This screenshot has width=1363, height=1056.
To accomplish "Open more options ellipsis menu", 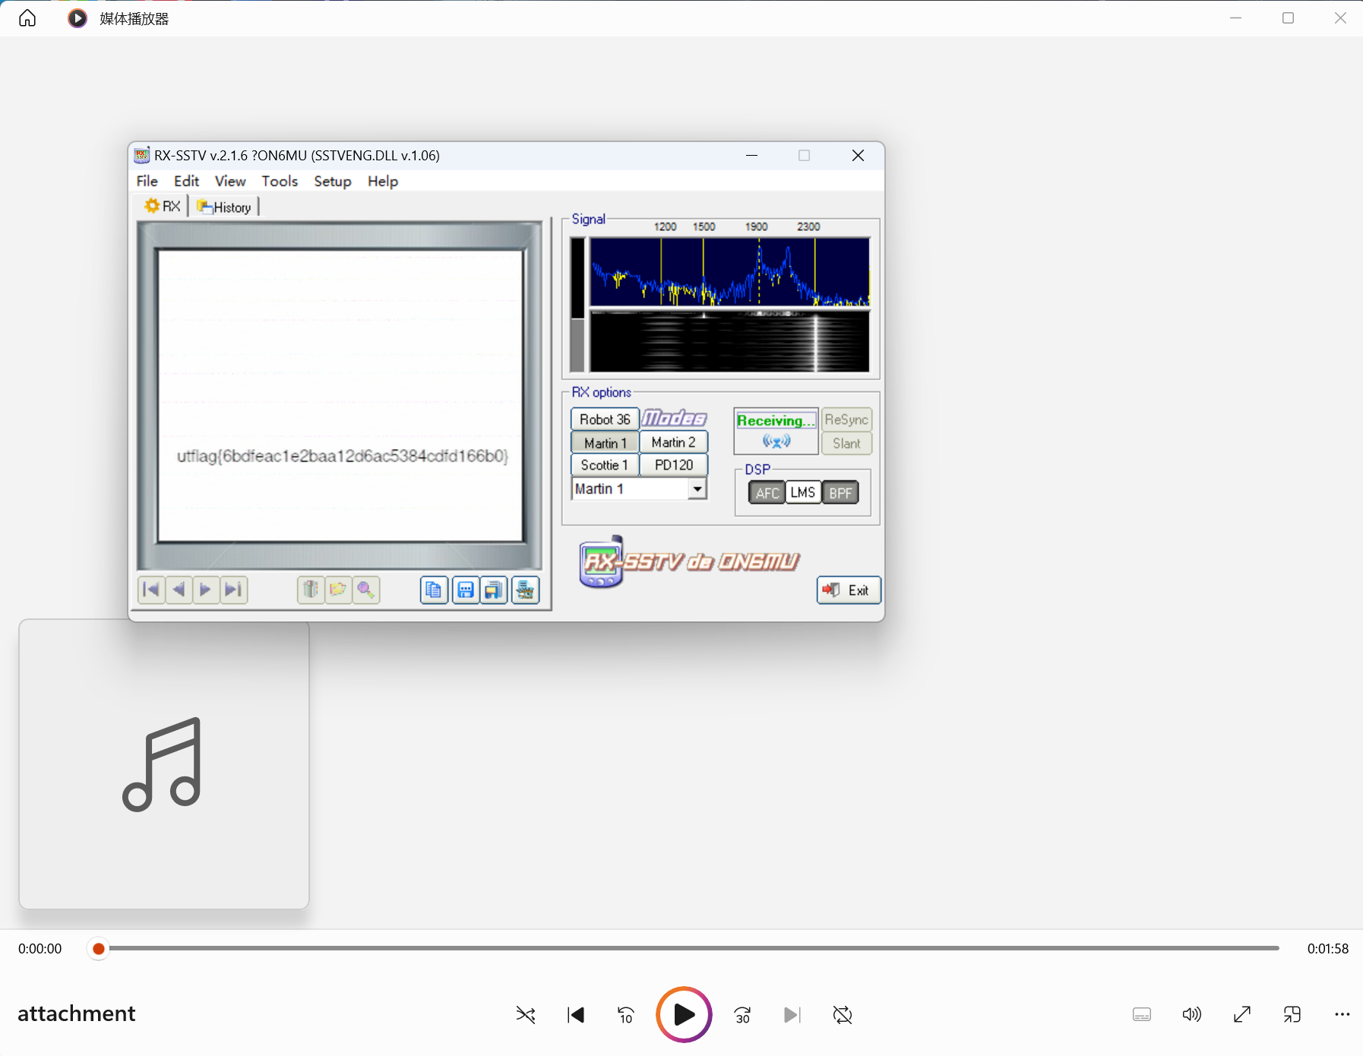I will click(1342, 1014).
